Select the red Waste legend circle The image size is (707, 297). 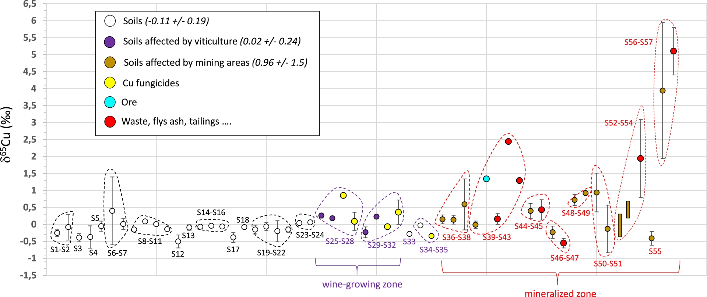click(110, 122)
